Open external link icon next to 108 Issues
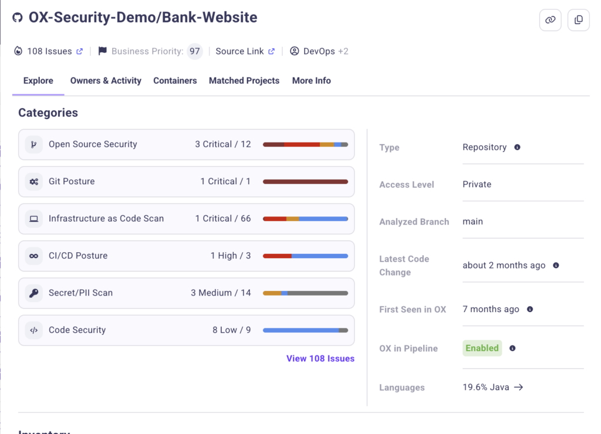This screenshot has width=601, height=434. pos(79,52)
